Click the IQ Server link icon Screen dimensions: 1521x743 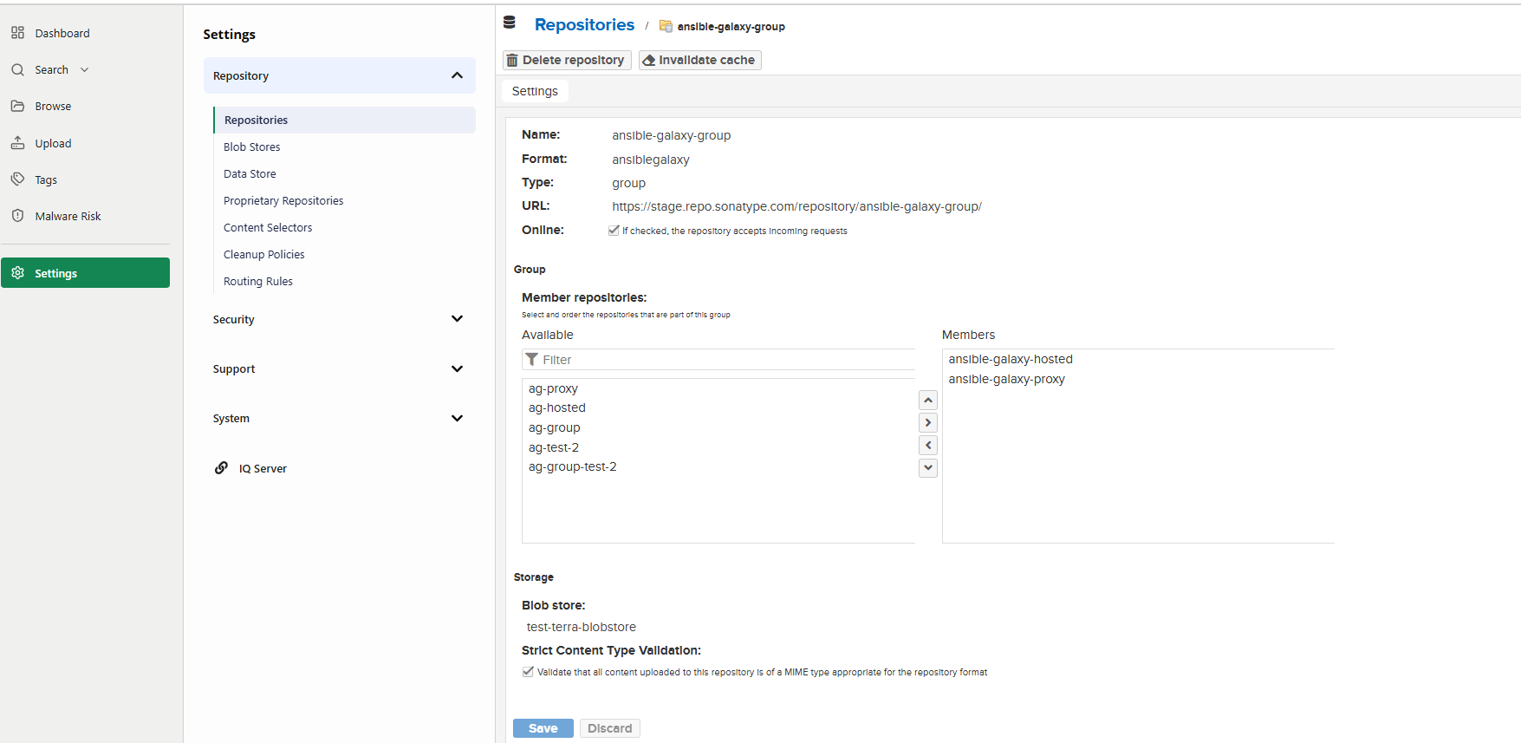click(x=222, y=468)
